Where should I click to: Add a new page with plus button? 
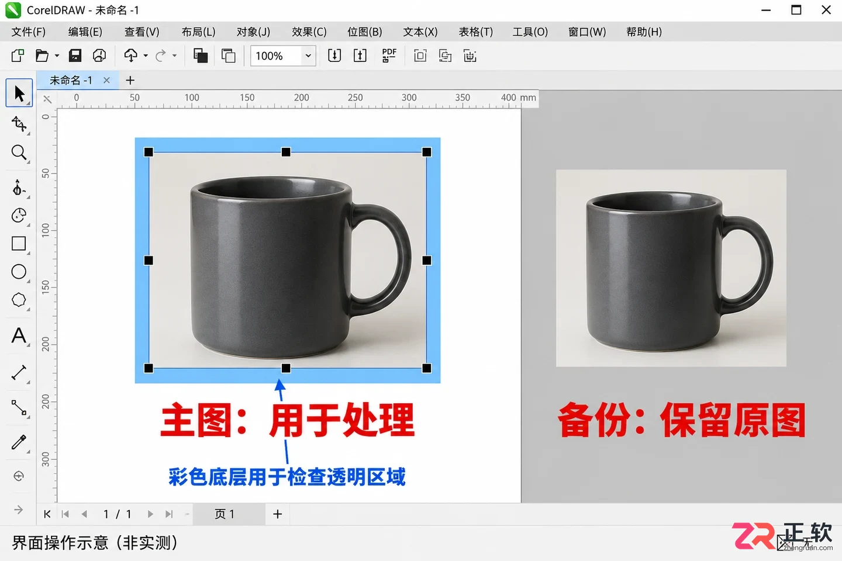[x=278, y=514]
